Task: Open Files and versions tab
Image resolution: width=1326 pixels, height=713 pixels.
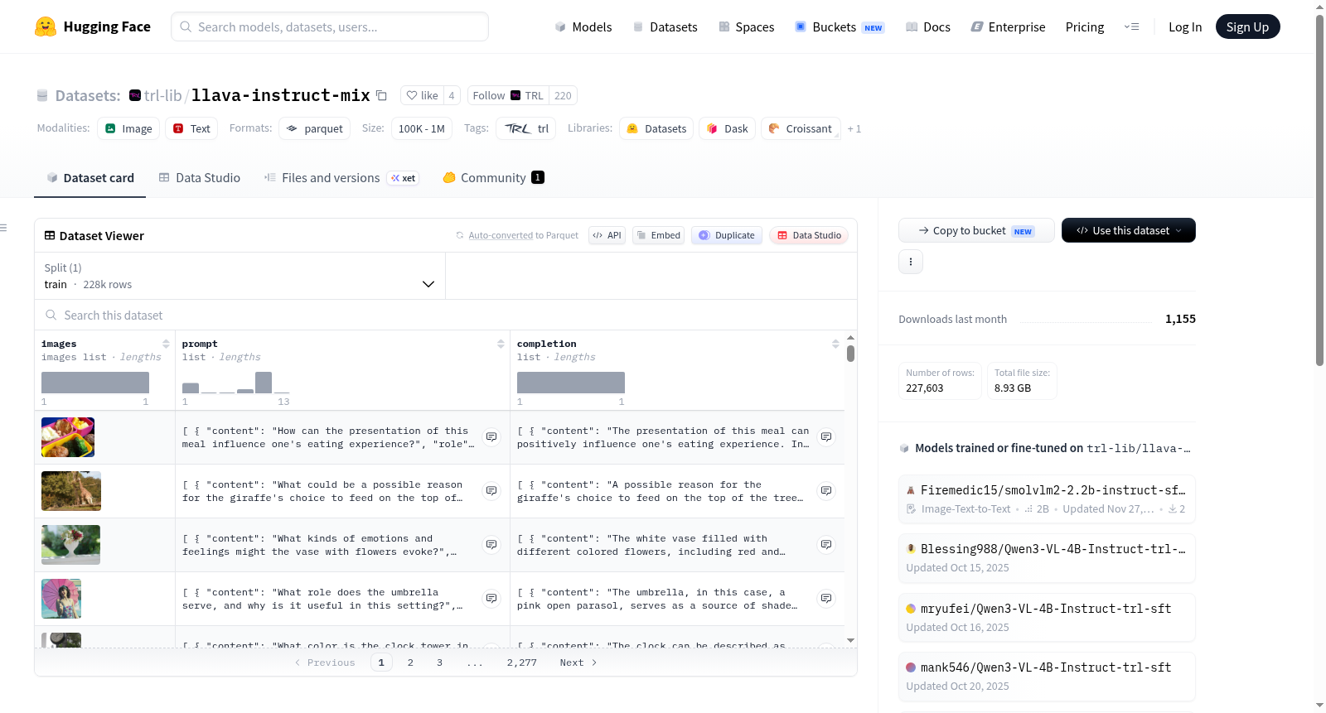Action: pyautogui.click(x=341, y=177)
